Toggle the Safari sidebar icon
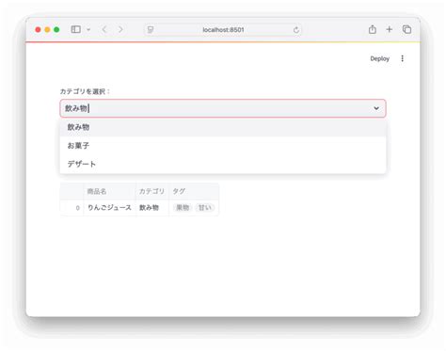Screen dimensions: 446x351 point(75,29)
